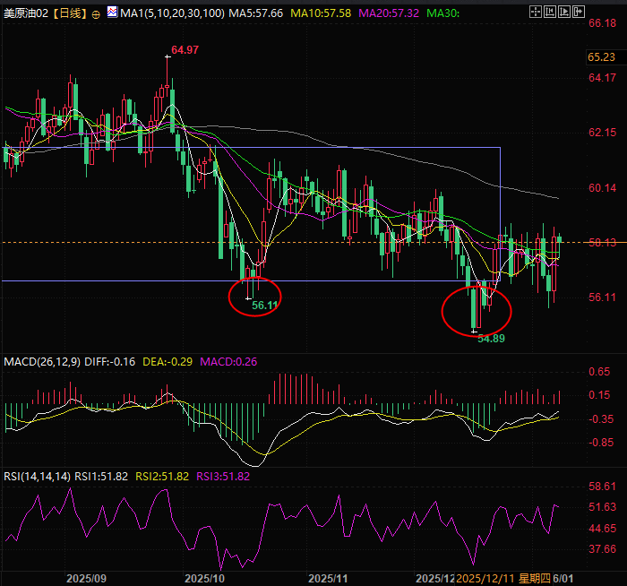Click the circular crosshair icon beside 日线
This screenshot has width=627, height=586.
tap(96, 15)
